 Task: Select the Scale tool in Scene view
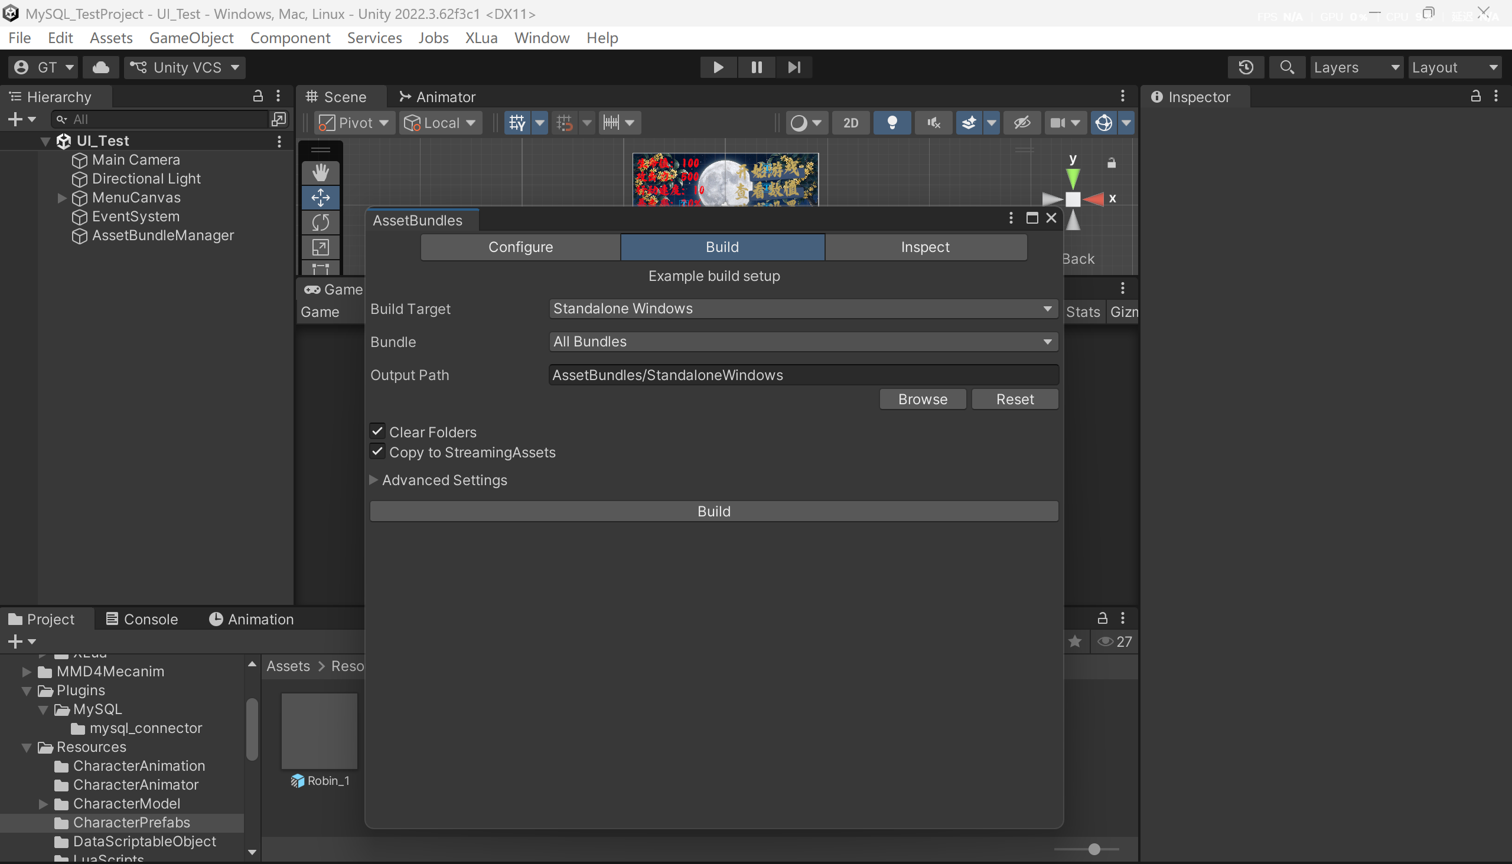[321, 247]
